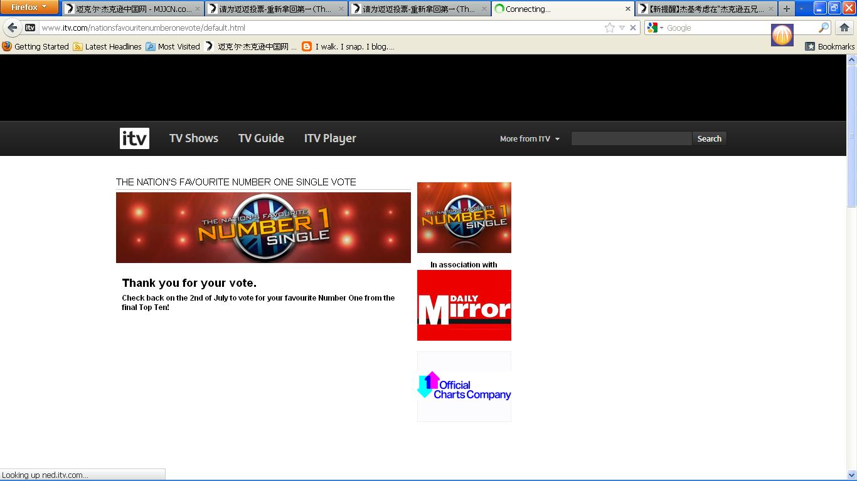Click the magnifier icon in Google search box
857x481 pixels.
[824, 28]
